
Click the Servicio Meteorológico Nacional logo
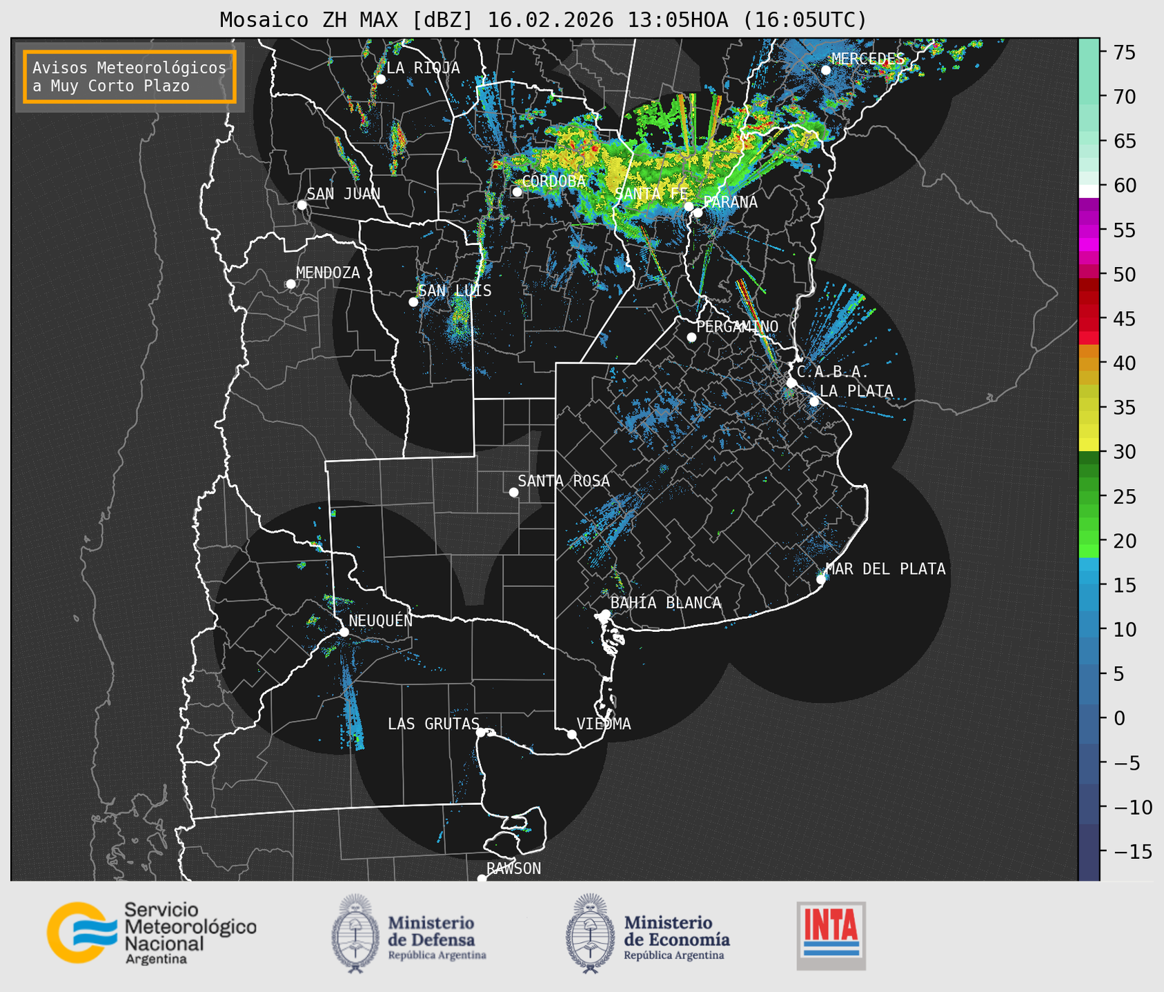pyautogui.click(x=151, y=933)
